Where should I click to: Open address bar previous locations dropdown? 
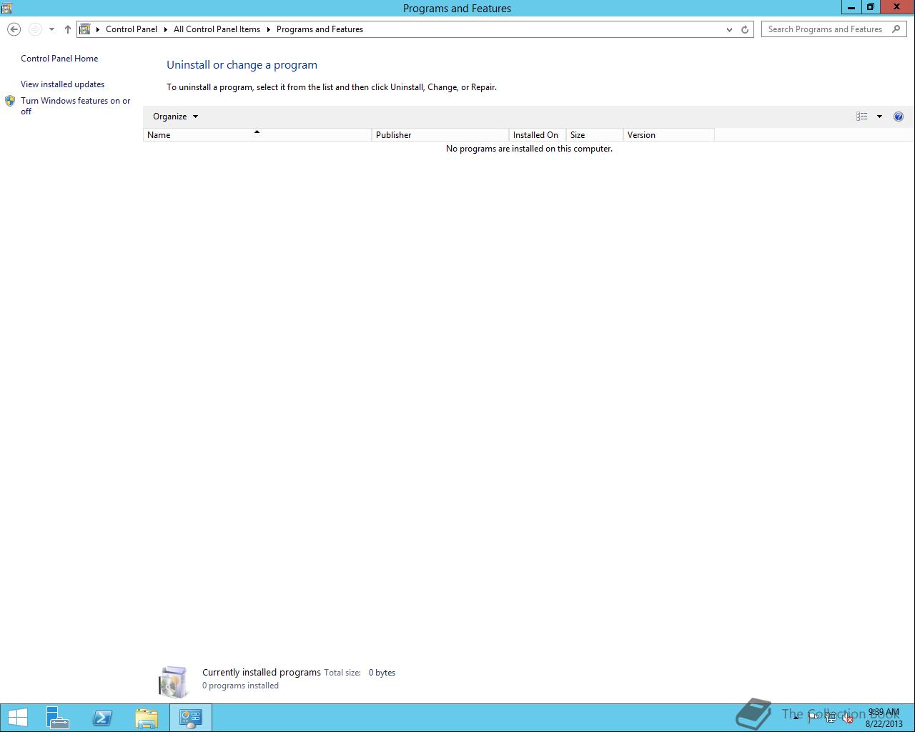point(729,29)
